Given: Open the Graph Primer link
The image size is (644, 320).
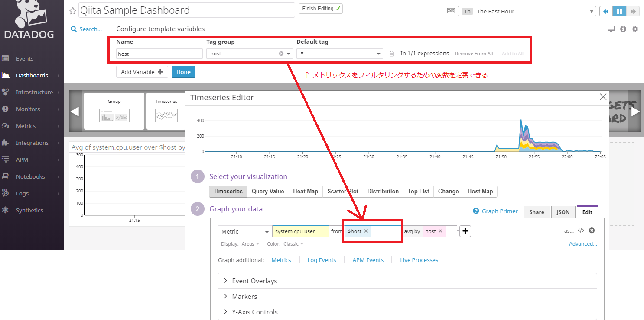Looking at the screenshot, I should click(499, 211).
